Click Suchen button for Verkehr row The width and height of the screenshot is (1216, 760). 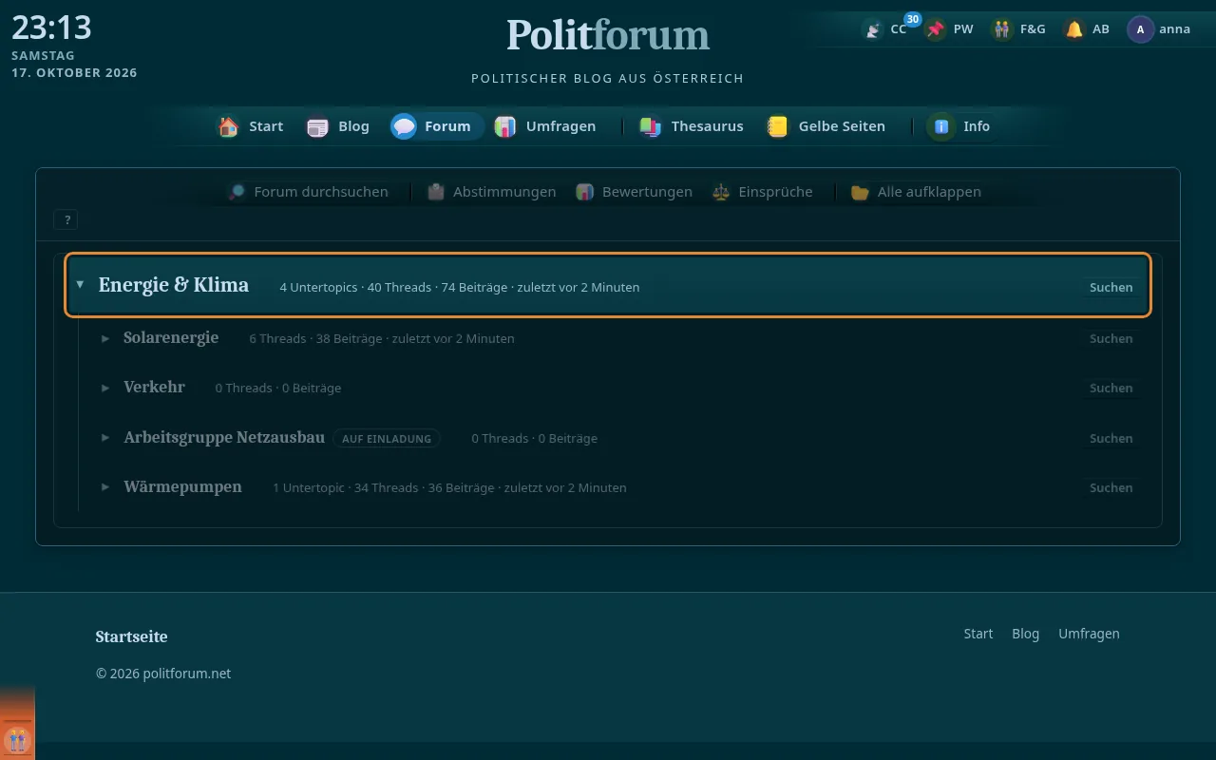1111,388
